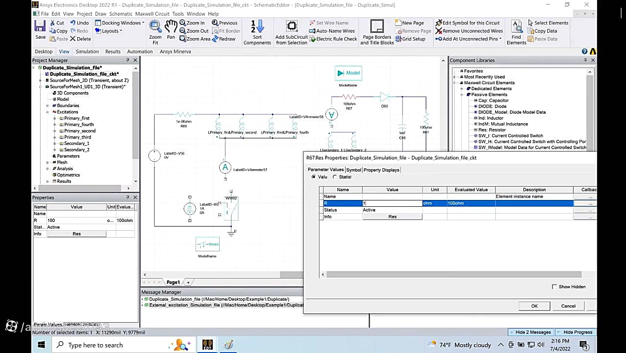Click Windows Start button
The image size is (626, 353).
[x=41, y=345]
